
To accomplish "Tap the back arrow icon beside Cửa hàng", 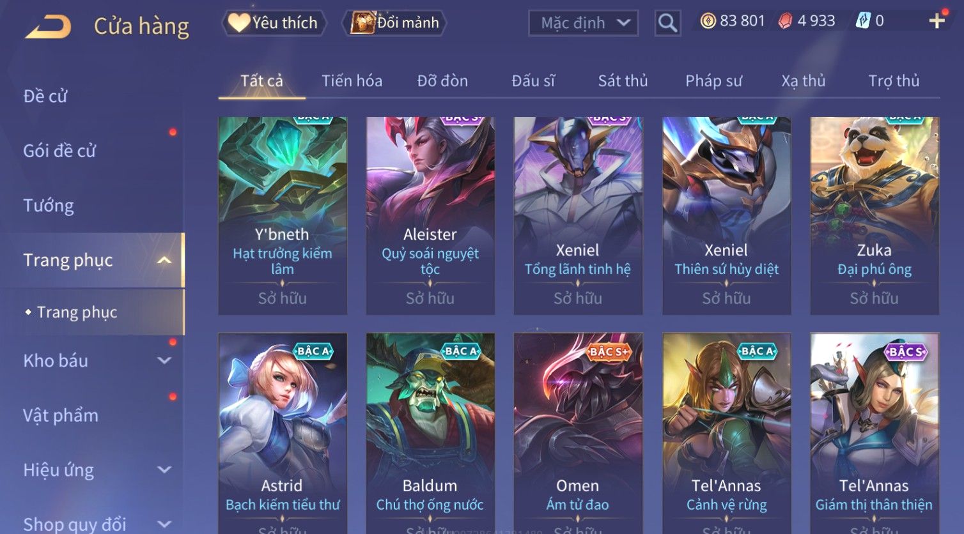I will [x=48, y=27].
